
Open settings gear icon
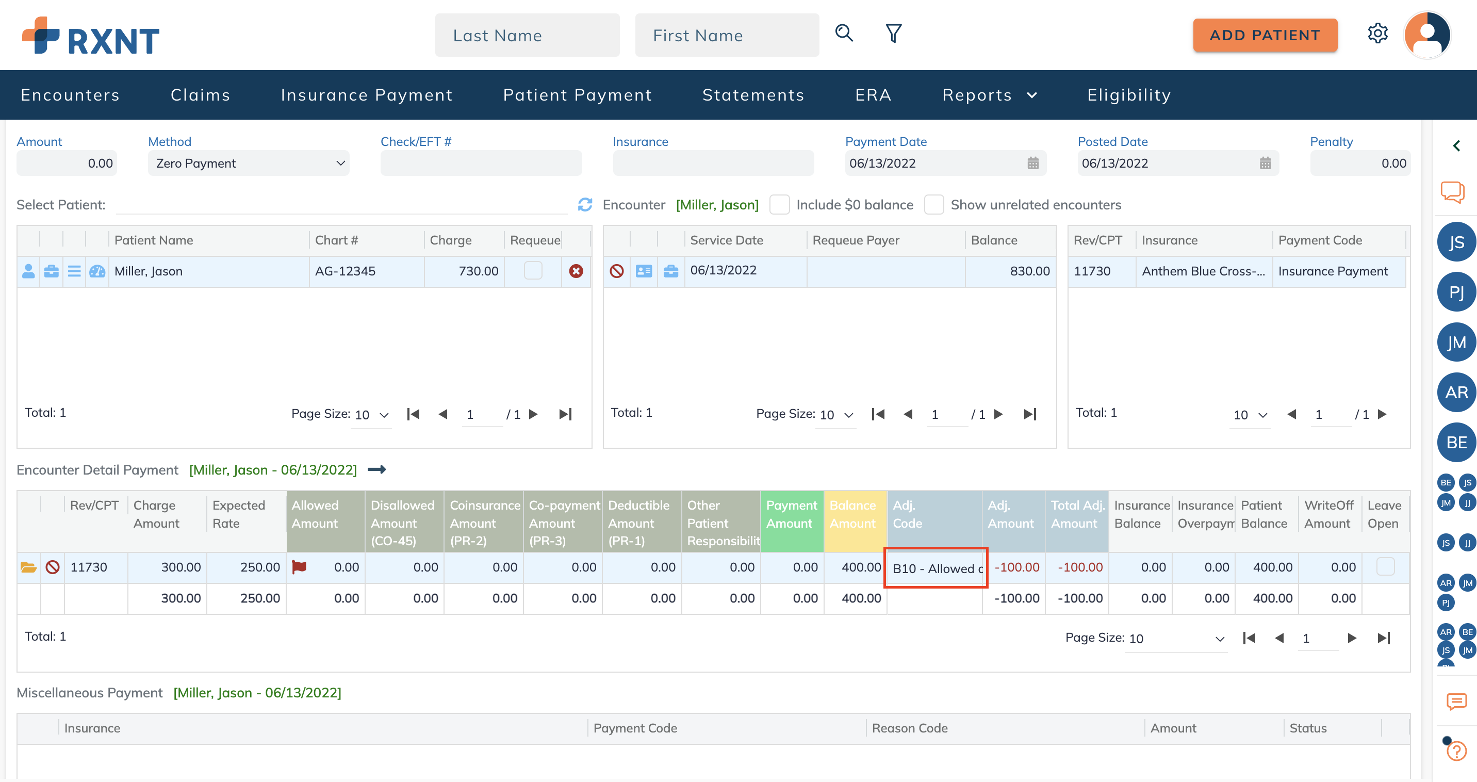coord(1377,33)
